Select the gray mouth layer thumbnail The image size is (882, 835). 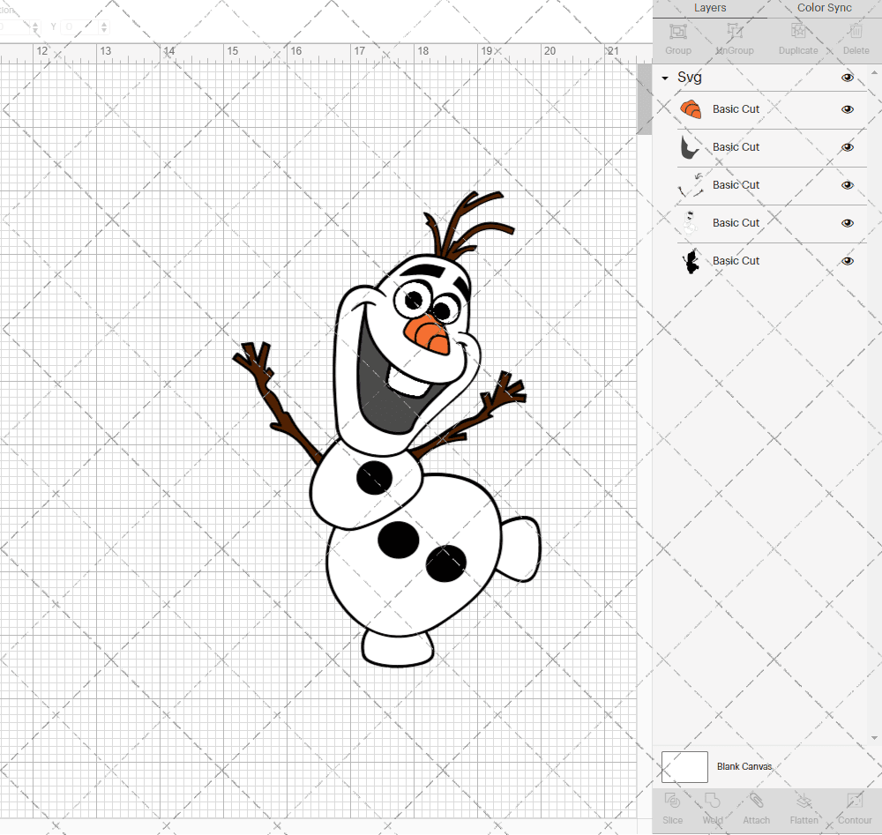pos(691,147)
